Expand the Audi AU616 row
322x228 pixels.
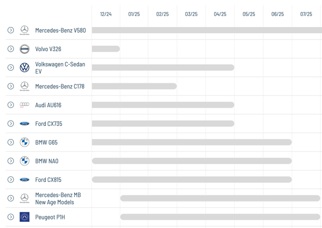click(x=11, y=105)
